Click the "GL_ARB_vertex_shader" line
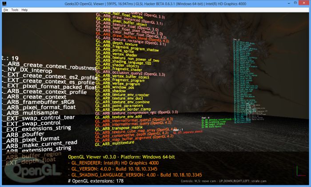The width and height of the screenshot is (311, 187). coord(116,54)
